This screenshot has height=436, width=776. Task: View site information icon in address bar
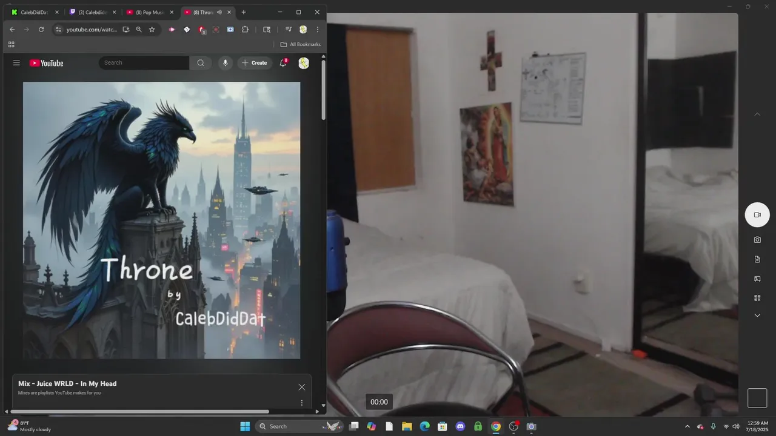pos(58,29)
